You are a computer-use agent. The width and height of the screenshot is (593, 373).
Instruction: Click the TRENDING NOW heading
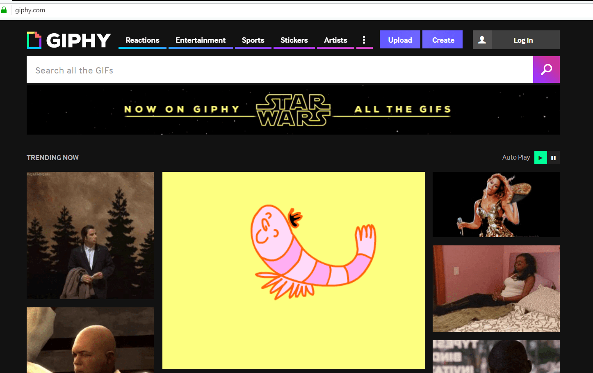(x=52, y=158)
